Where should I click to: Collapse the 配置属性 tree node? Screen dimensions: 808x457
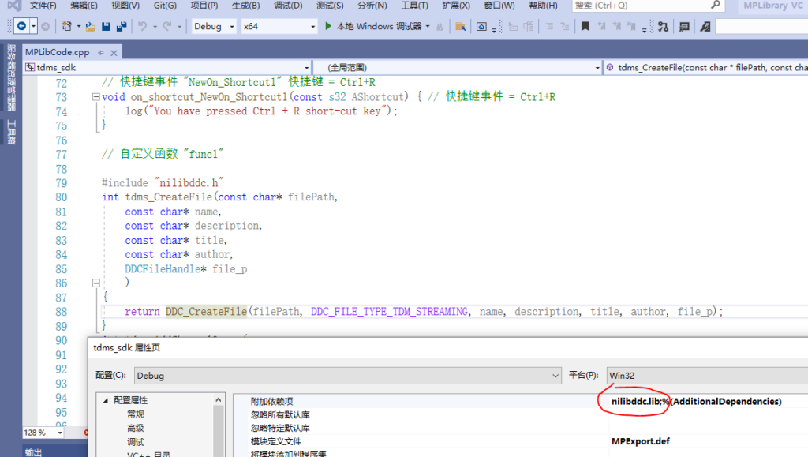coord(106,400)
